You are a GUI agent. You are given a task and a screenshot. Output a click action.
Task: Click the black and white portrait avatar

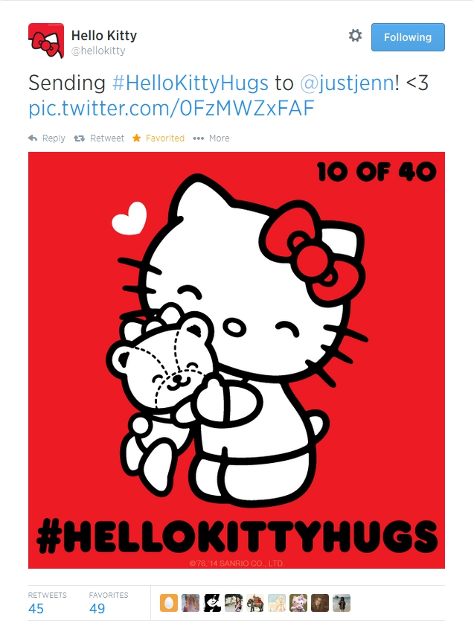(212, 603)
